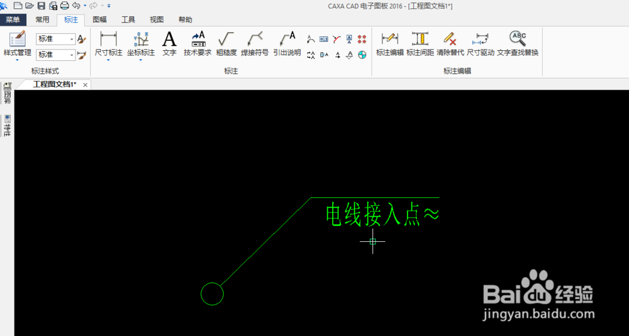Create a new document from quick access toolbar

coord(18,6)
